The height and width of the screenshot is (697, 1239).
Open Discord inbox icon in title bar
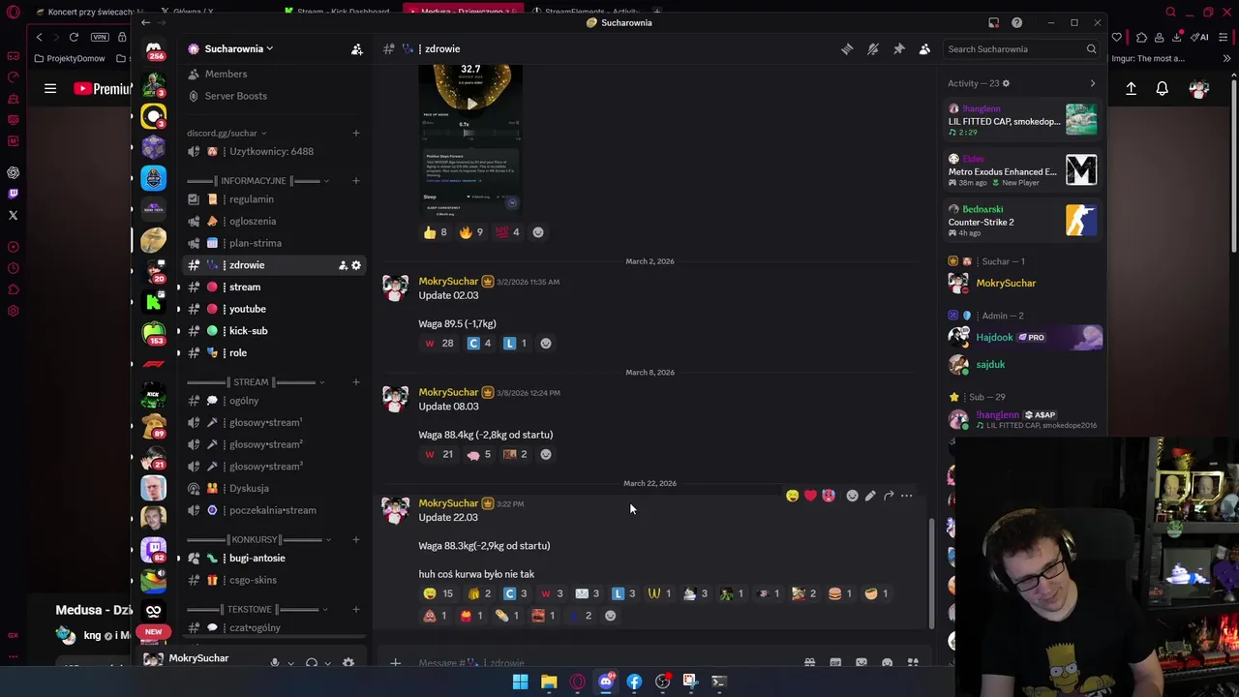[x=993, y=22]
